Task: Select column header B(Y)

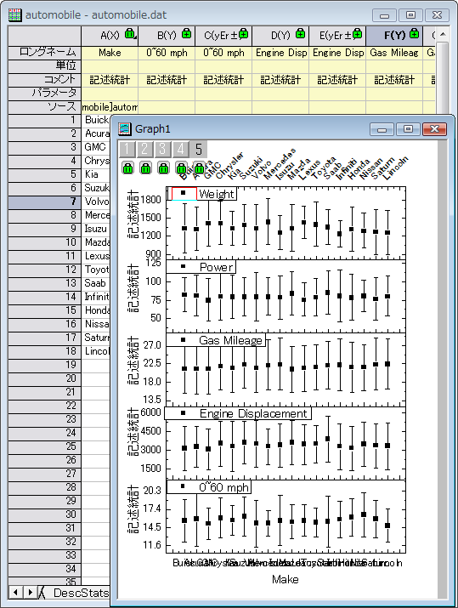Action: tap(167, 36)
